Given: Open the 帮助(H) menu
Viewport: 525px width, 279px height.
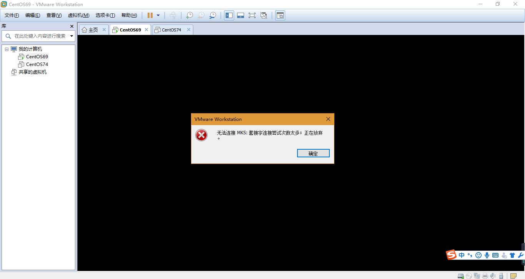Looking at the screenshot, I should tap(129, 15).
